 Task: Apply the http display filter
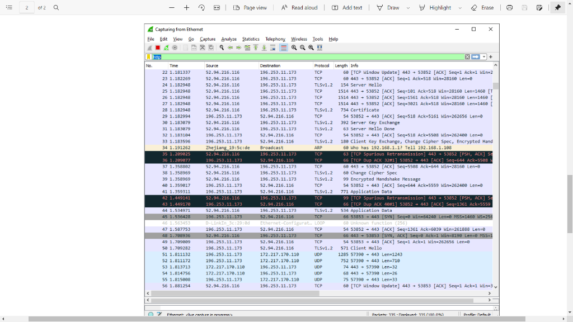point(476,56)
